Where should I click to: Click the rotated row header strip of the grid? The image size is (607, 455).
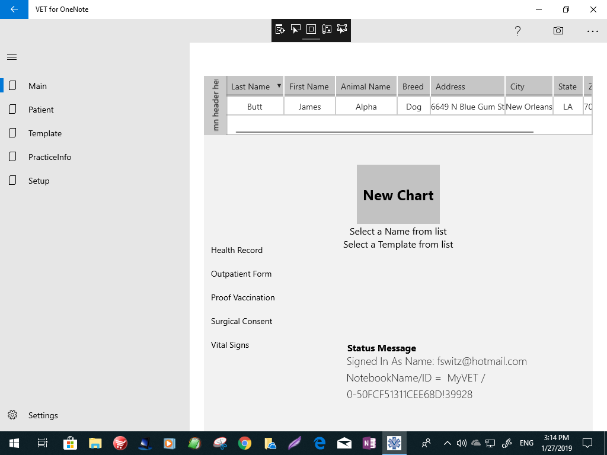coord(215,105)
